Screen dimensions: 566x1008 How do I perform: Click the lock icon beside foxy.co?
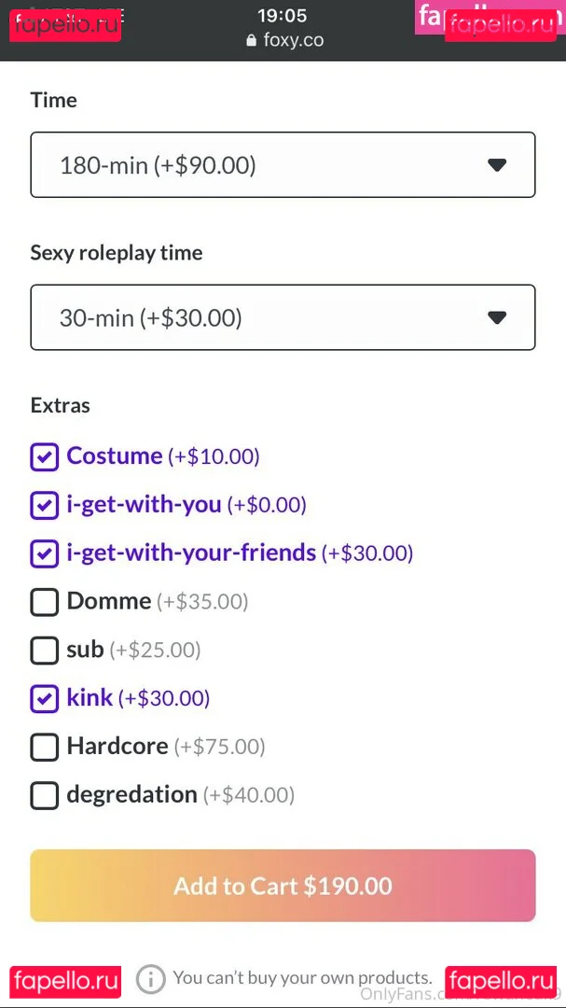[251, 41]
